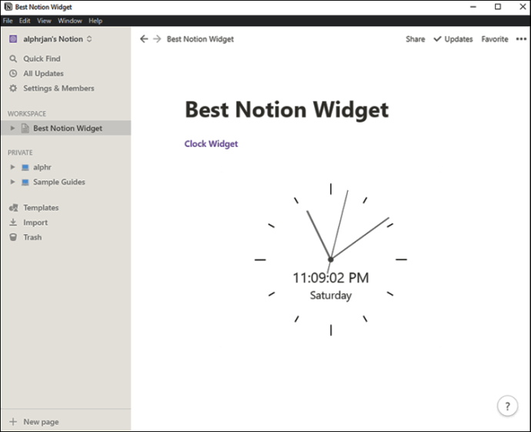This screenshot has width=531, height=432.
Task: Click the Share button
Action: 416,39
